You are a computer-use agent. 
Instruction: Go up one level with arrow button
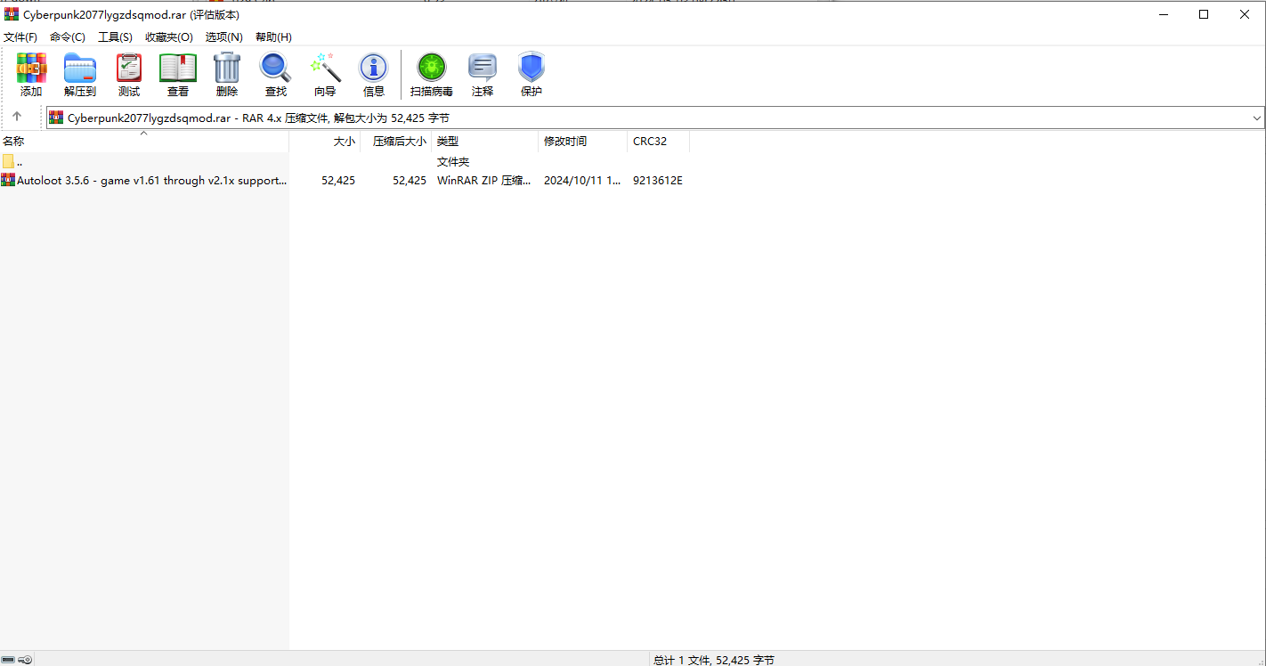(17, 117)
